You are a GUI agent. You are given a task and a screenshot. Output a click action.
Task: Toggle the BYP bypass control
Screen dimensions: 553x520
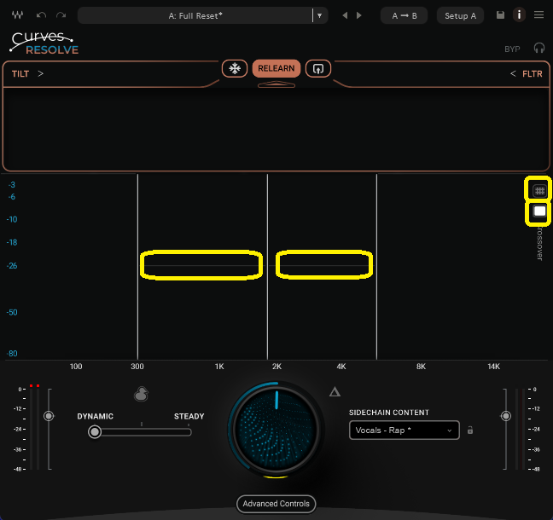[512, 49]
